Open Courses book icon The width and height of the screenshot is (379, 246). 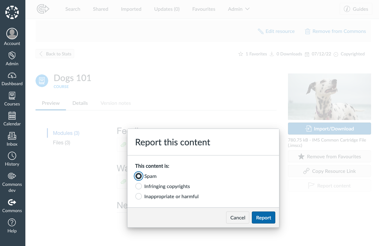(12, 96)
